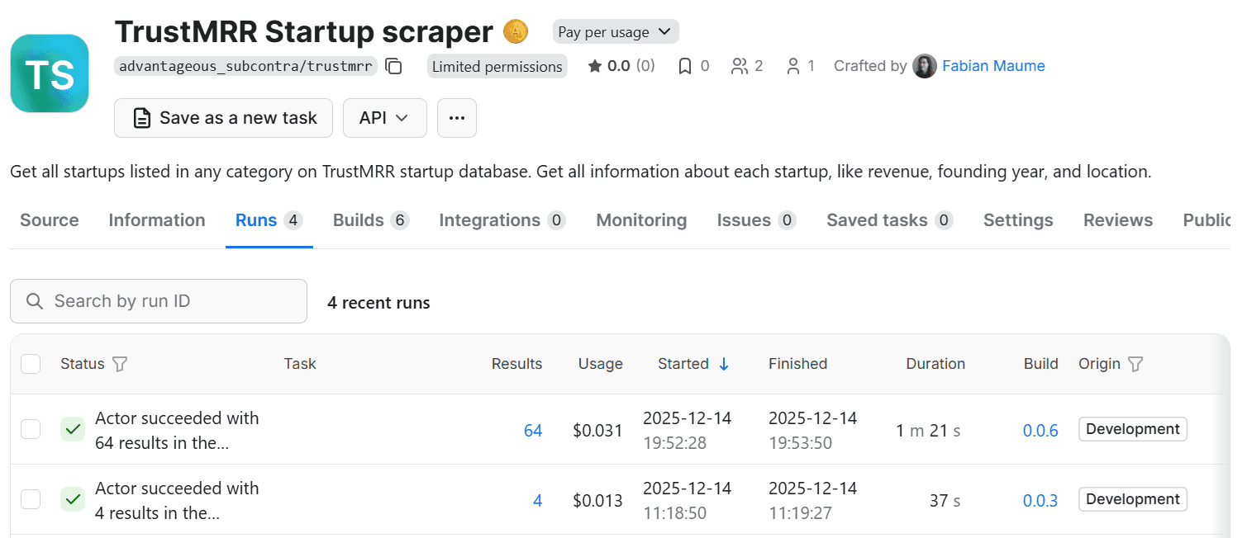
Task: Click the star rating icon
Action: point(594,66)
